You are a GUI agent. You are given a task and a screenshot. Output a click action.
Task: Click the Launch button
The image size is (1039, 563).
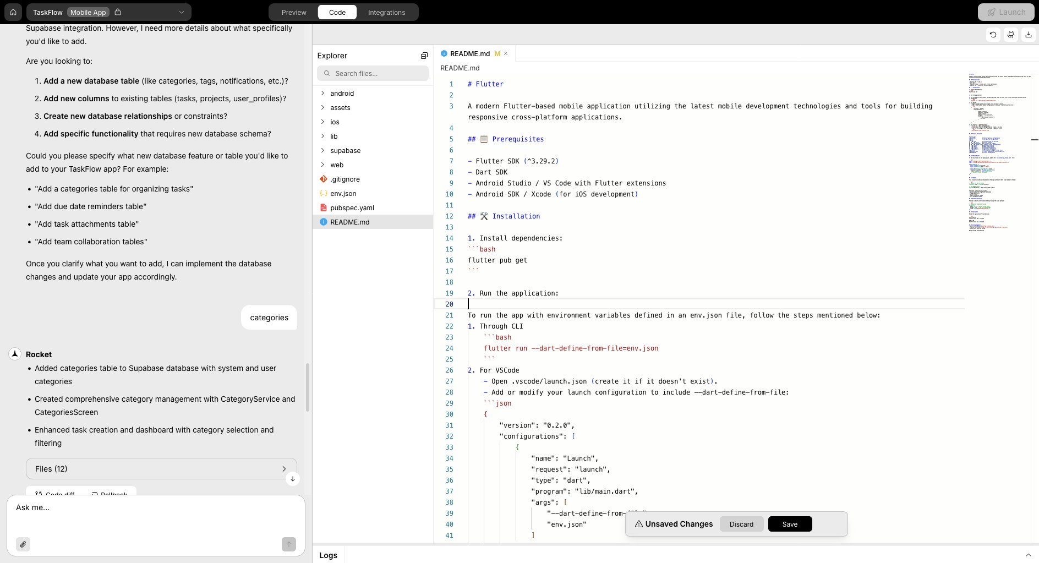click(x=1005, y=12)
